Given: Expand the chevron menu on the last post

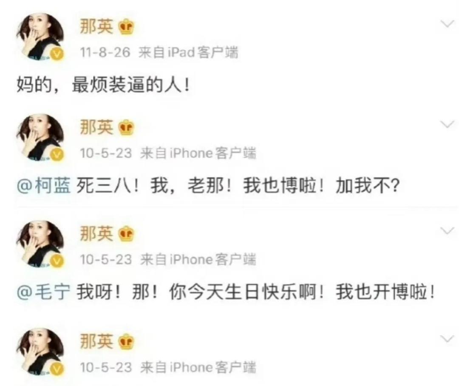Looking at the screenshot, I should (448, 339).
